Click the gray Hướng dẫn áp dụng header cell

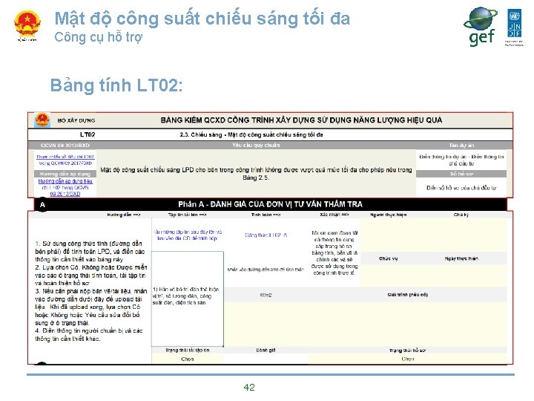(65, 174)
